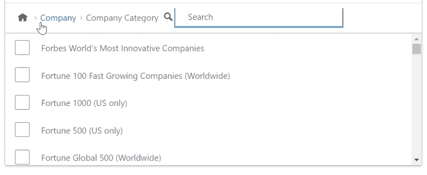Select the Fortune Global 500 (Worldwide) checkbox

[x=22, y=157]
